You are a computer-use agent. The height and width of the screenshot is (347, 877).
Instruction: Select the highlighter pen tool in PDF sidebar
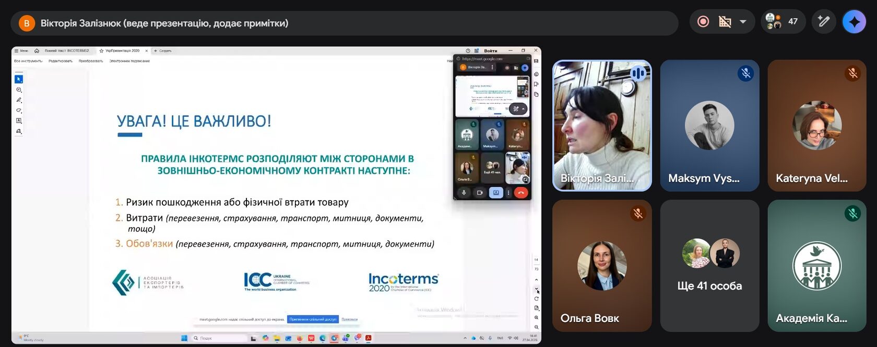click(19, 100)
